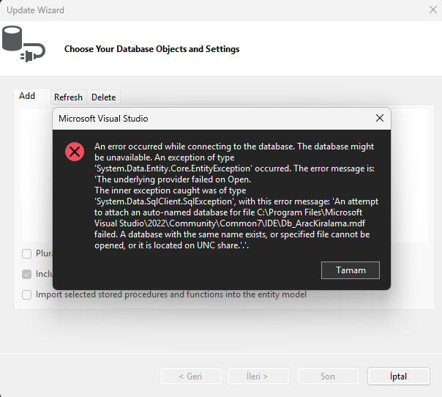The width and height of the screenshot is (442, 397).
Task: Click the 'underlying provider failed on Open' text
Action: 173,179
